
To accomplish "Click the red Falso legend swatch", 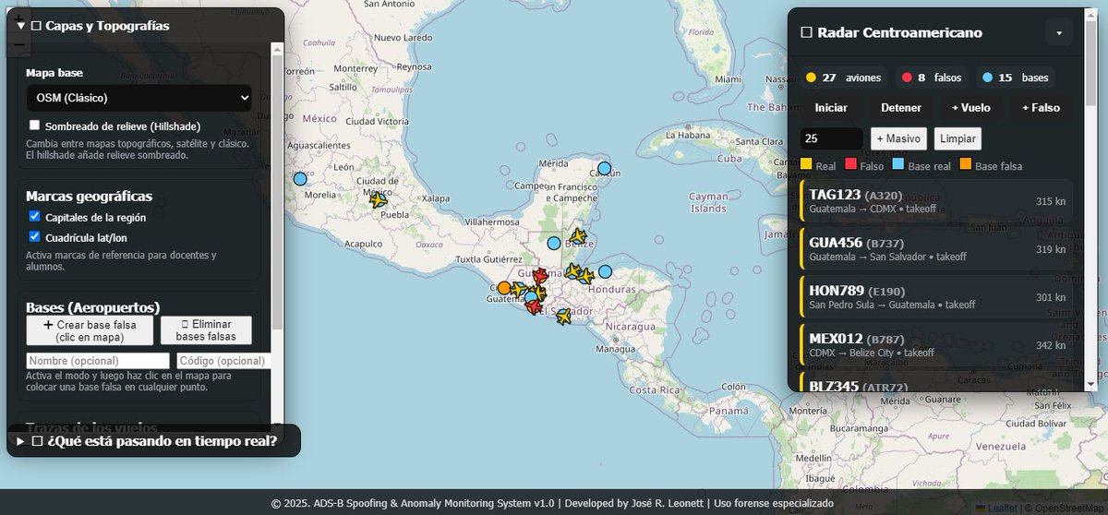I will (850, 165).
